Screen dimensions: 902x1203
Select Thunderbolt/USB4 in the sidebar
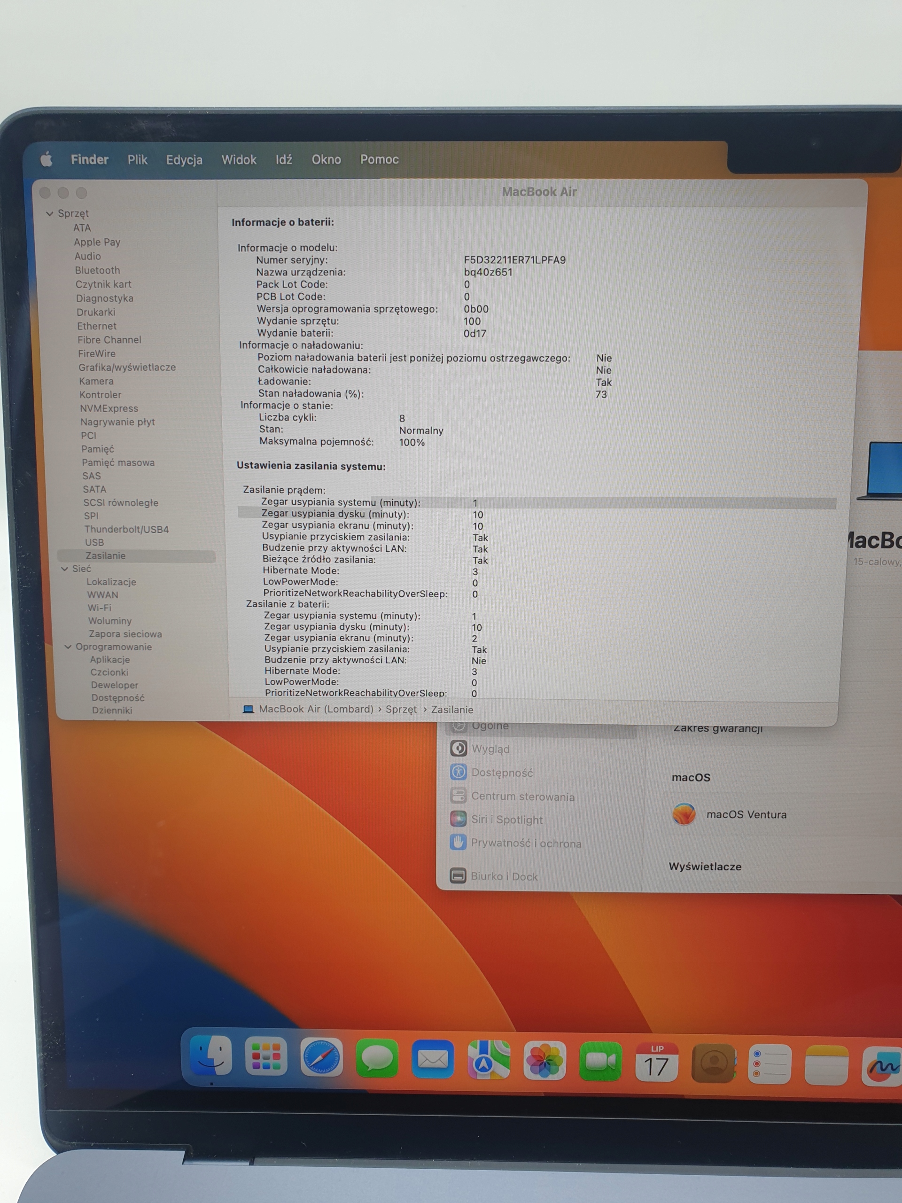126,529
